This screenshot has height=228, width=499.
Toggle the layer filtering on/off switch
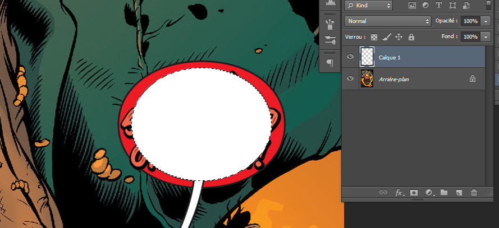click(488, 5)
